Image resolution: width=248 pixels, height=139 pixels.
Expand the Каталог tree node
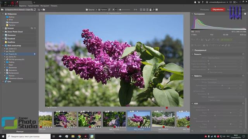pos(3,28)
